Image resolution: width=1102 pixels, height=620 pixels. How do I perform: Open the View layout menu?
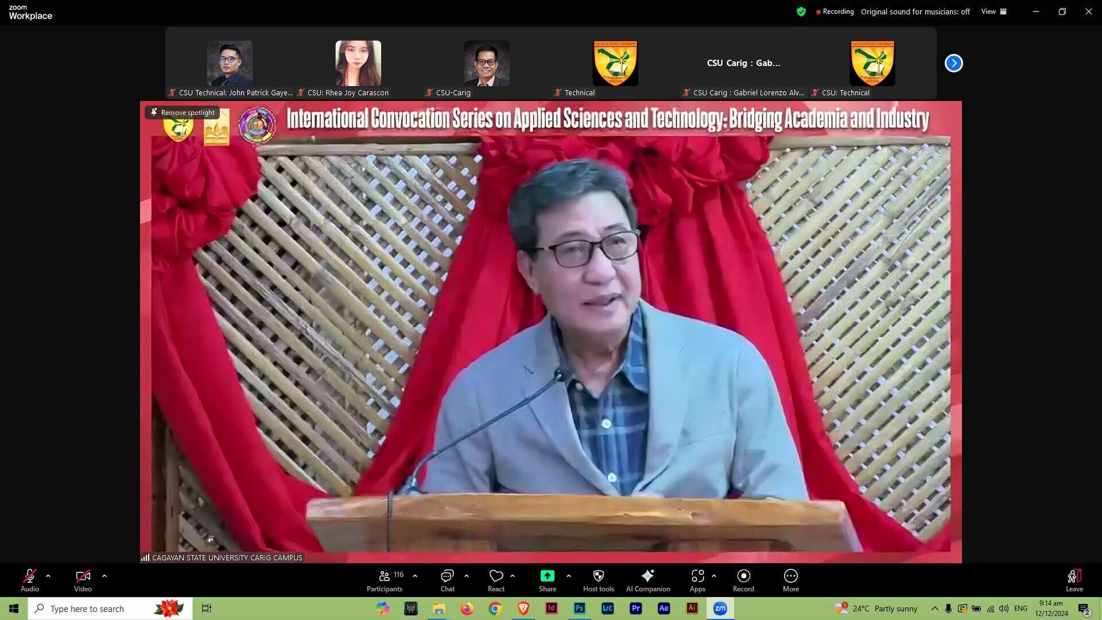point(994,11)
